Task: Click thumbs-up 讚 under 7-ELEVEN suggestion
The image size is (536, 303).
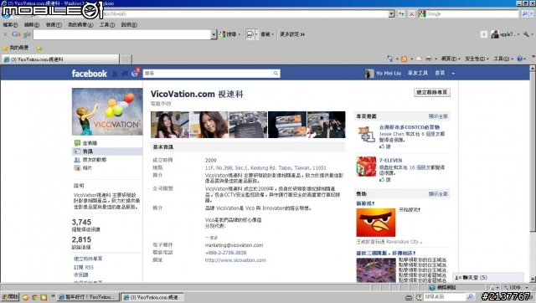Action: pyautogui.click(x=384, y=180)
